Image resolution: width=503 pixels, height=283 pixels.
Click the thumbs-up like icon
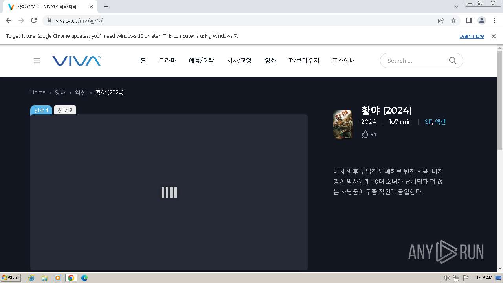tap(365, 134)
